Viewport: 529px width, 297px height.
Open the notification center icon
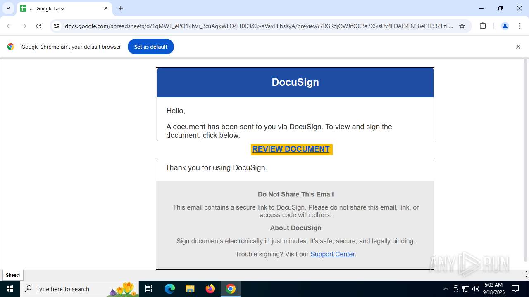point(515,289)
